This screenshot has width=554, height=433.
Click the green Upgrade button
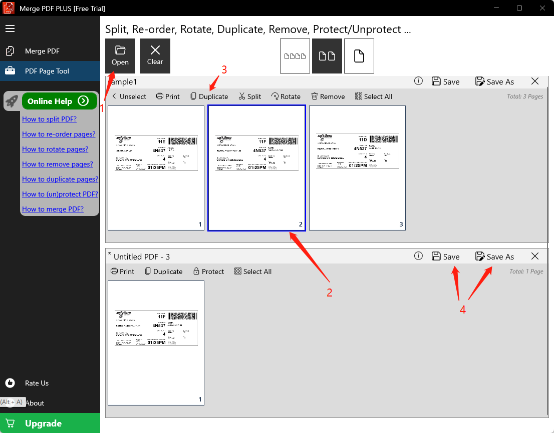pyautogui.click(x=50, y=423)
